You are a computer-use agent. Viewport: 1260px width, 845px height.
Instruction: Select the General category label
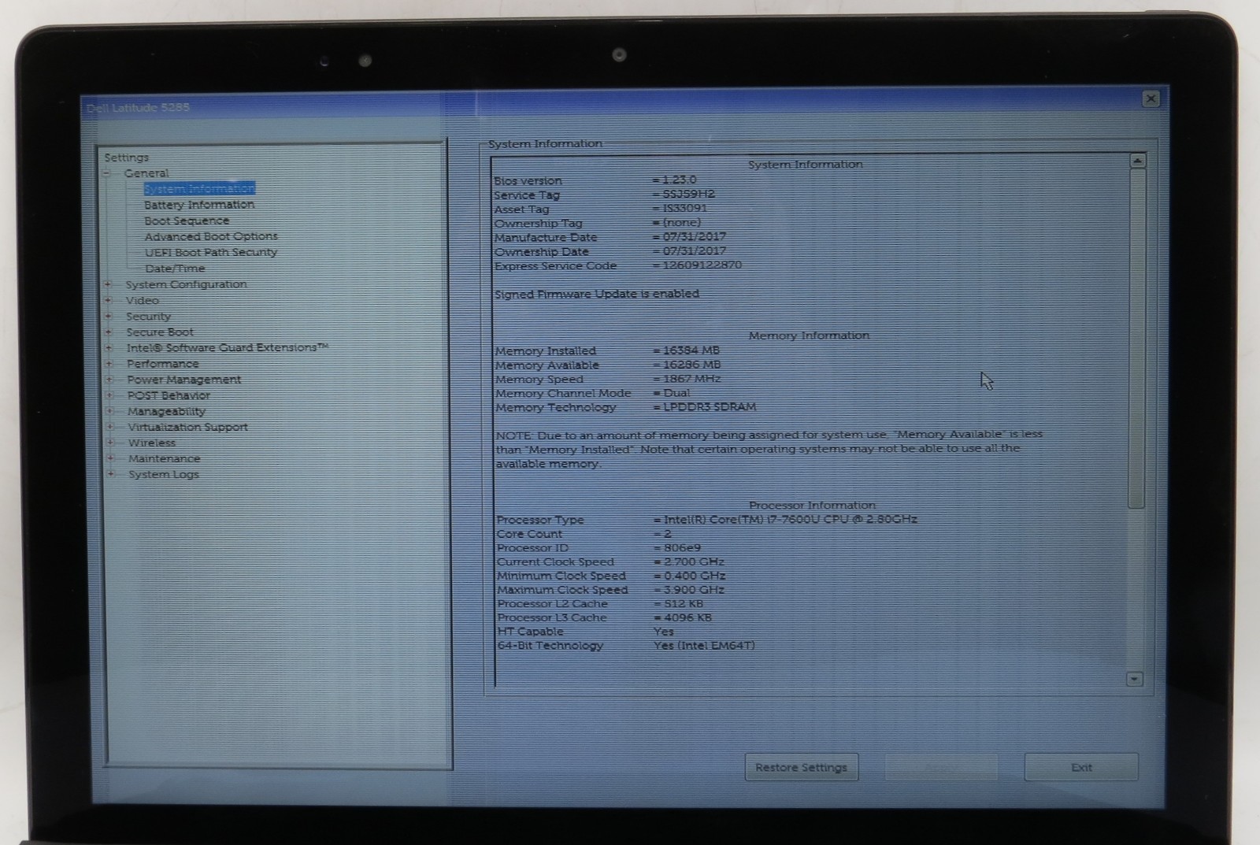coord(146,173)
